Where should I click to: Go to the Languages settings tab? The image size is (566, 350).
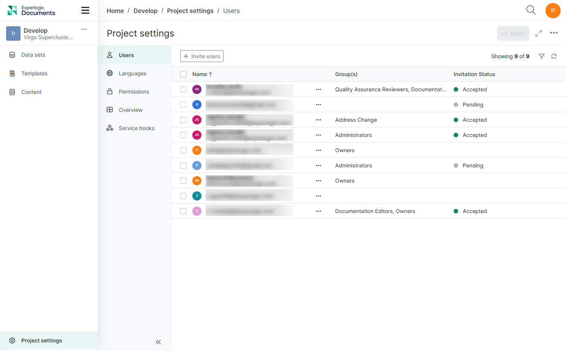point(132,73)
